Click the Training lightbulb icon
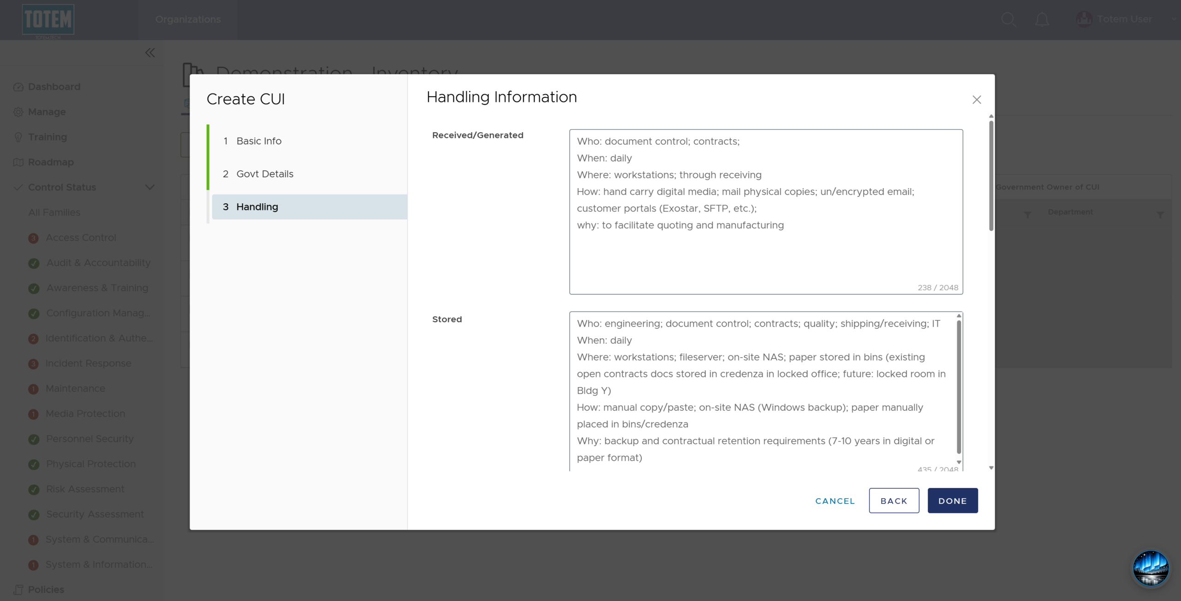The width and height of the screenshot is (1181, 601). (x=18, y=137)
